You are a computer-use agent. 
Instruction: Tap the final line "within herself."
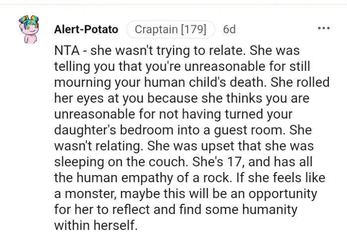96,226
